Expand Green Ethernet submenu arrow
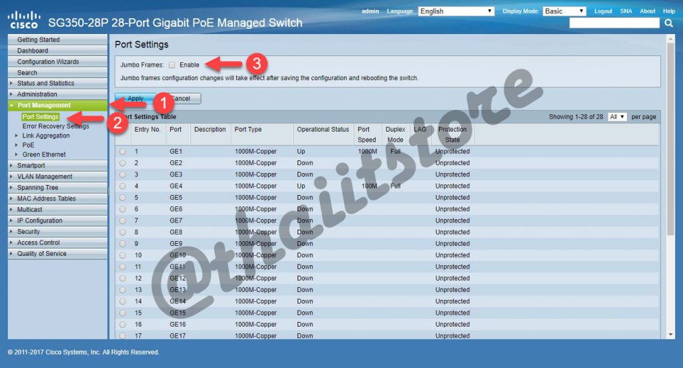 pyautogui.click(x=17, y=155)
